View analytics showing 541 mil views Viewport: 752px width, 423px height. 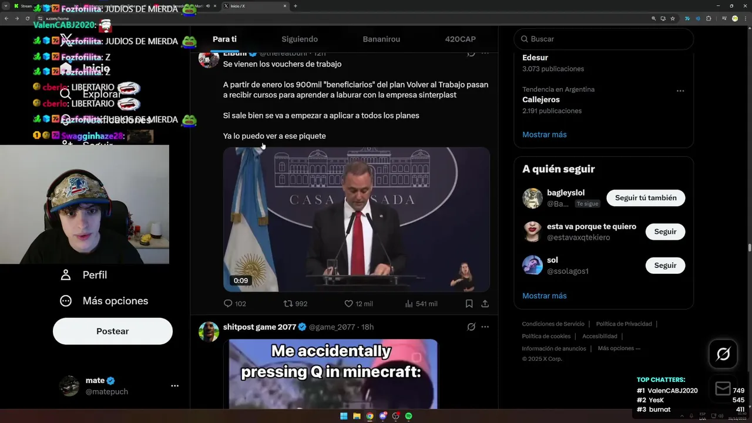421,304
